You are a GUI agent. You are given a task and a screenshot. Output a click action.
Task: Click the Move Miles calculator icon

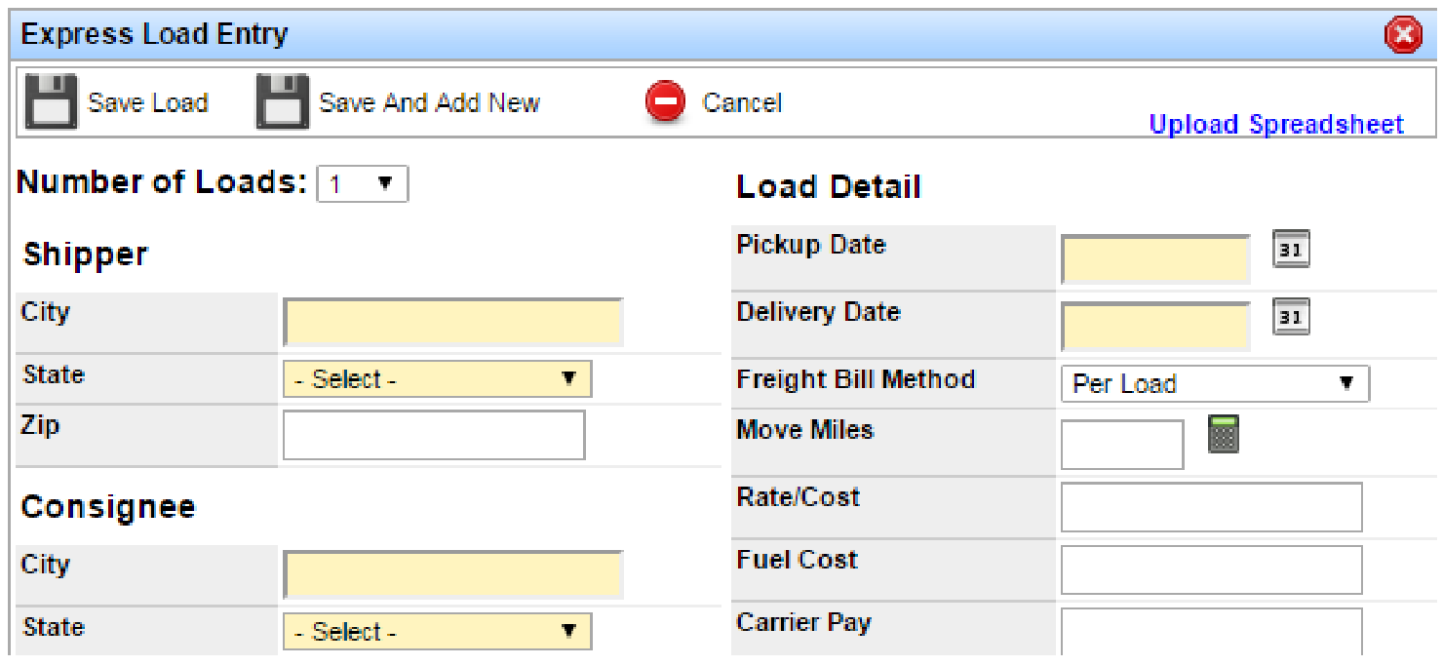coord(1224,433)
